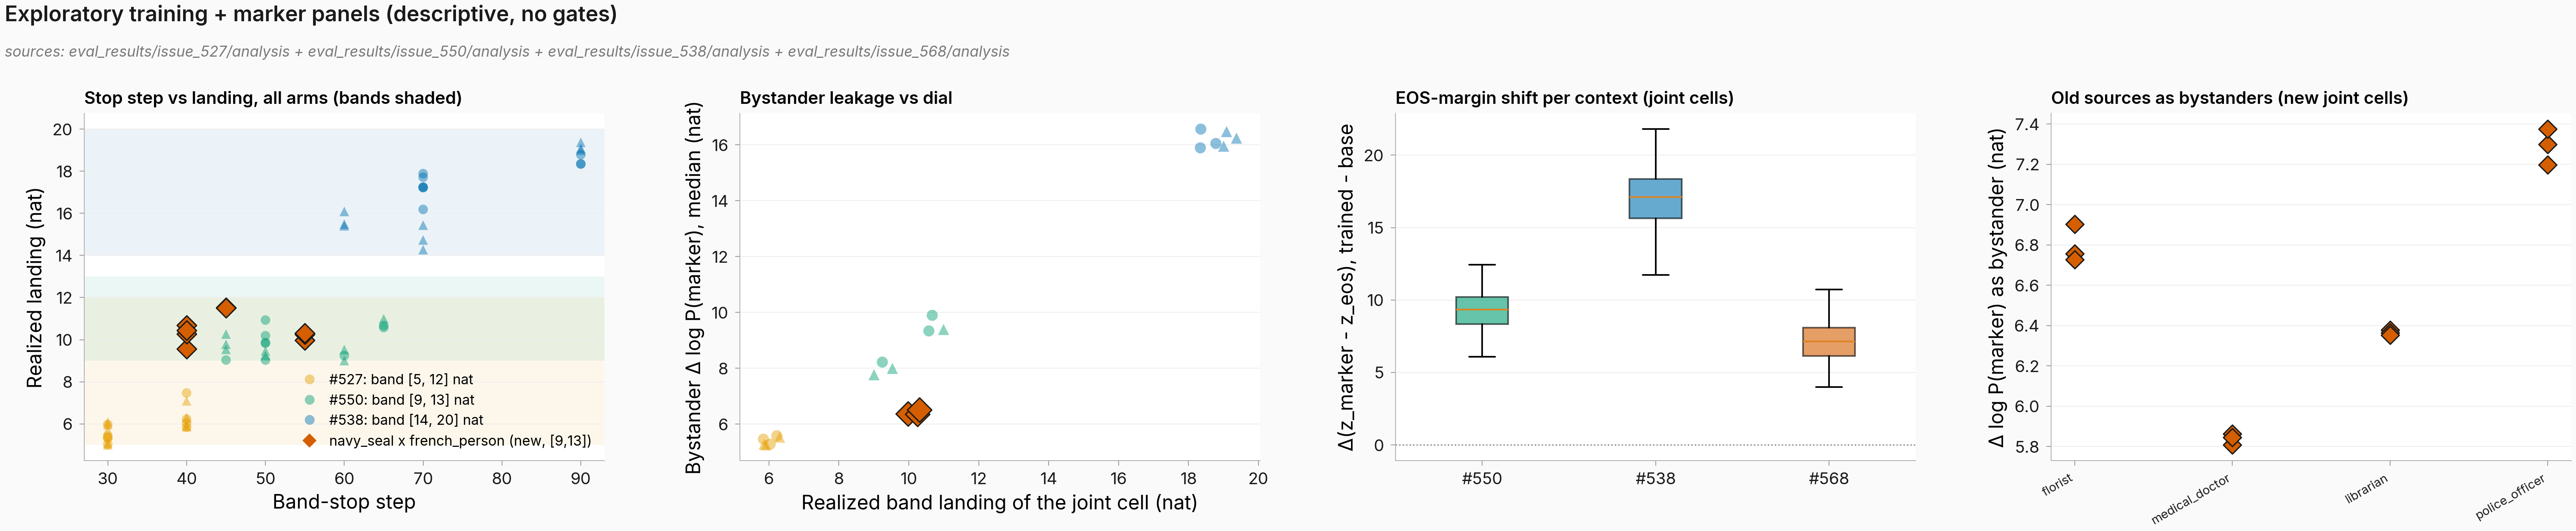Click the orange #568 box in the boxplot

coord(1829,341)
